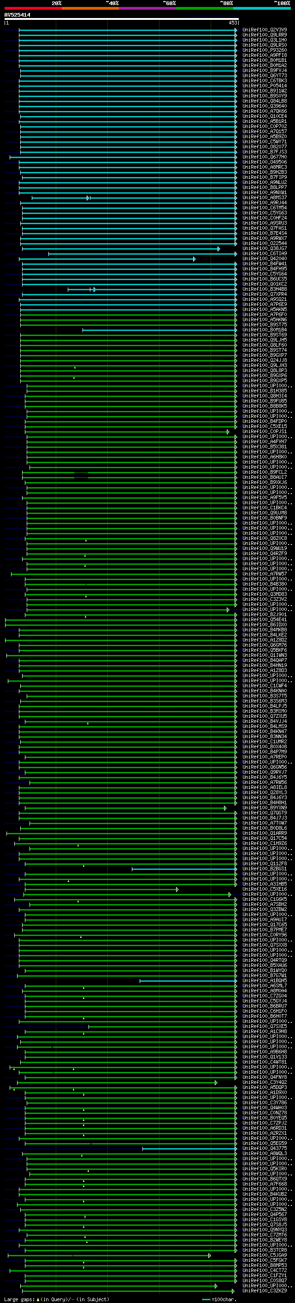Select the UniRef100_B6IDX0 label

264,625
